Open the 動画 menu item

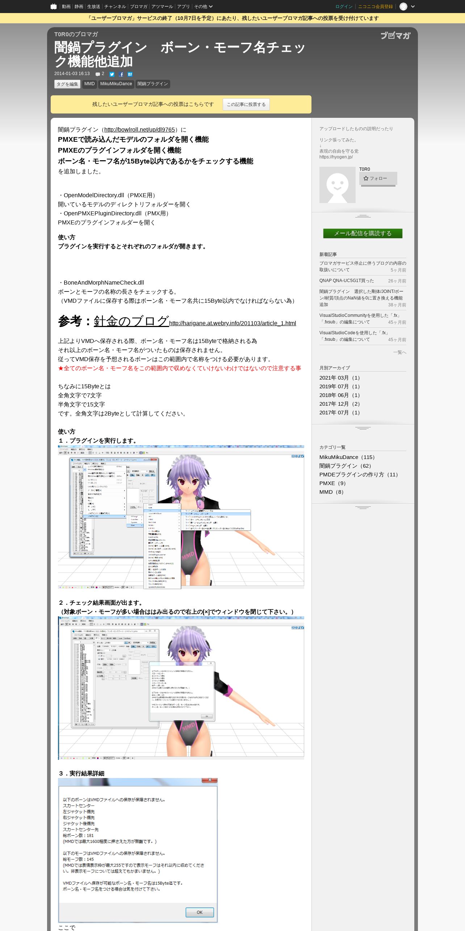point(66,7)
